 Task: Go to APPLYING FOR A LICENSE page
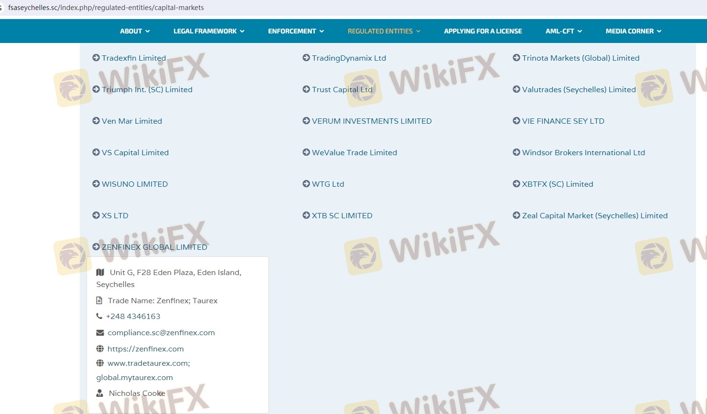pos(482,31)
